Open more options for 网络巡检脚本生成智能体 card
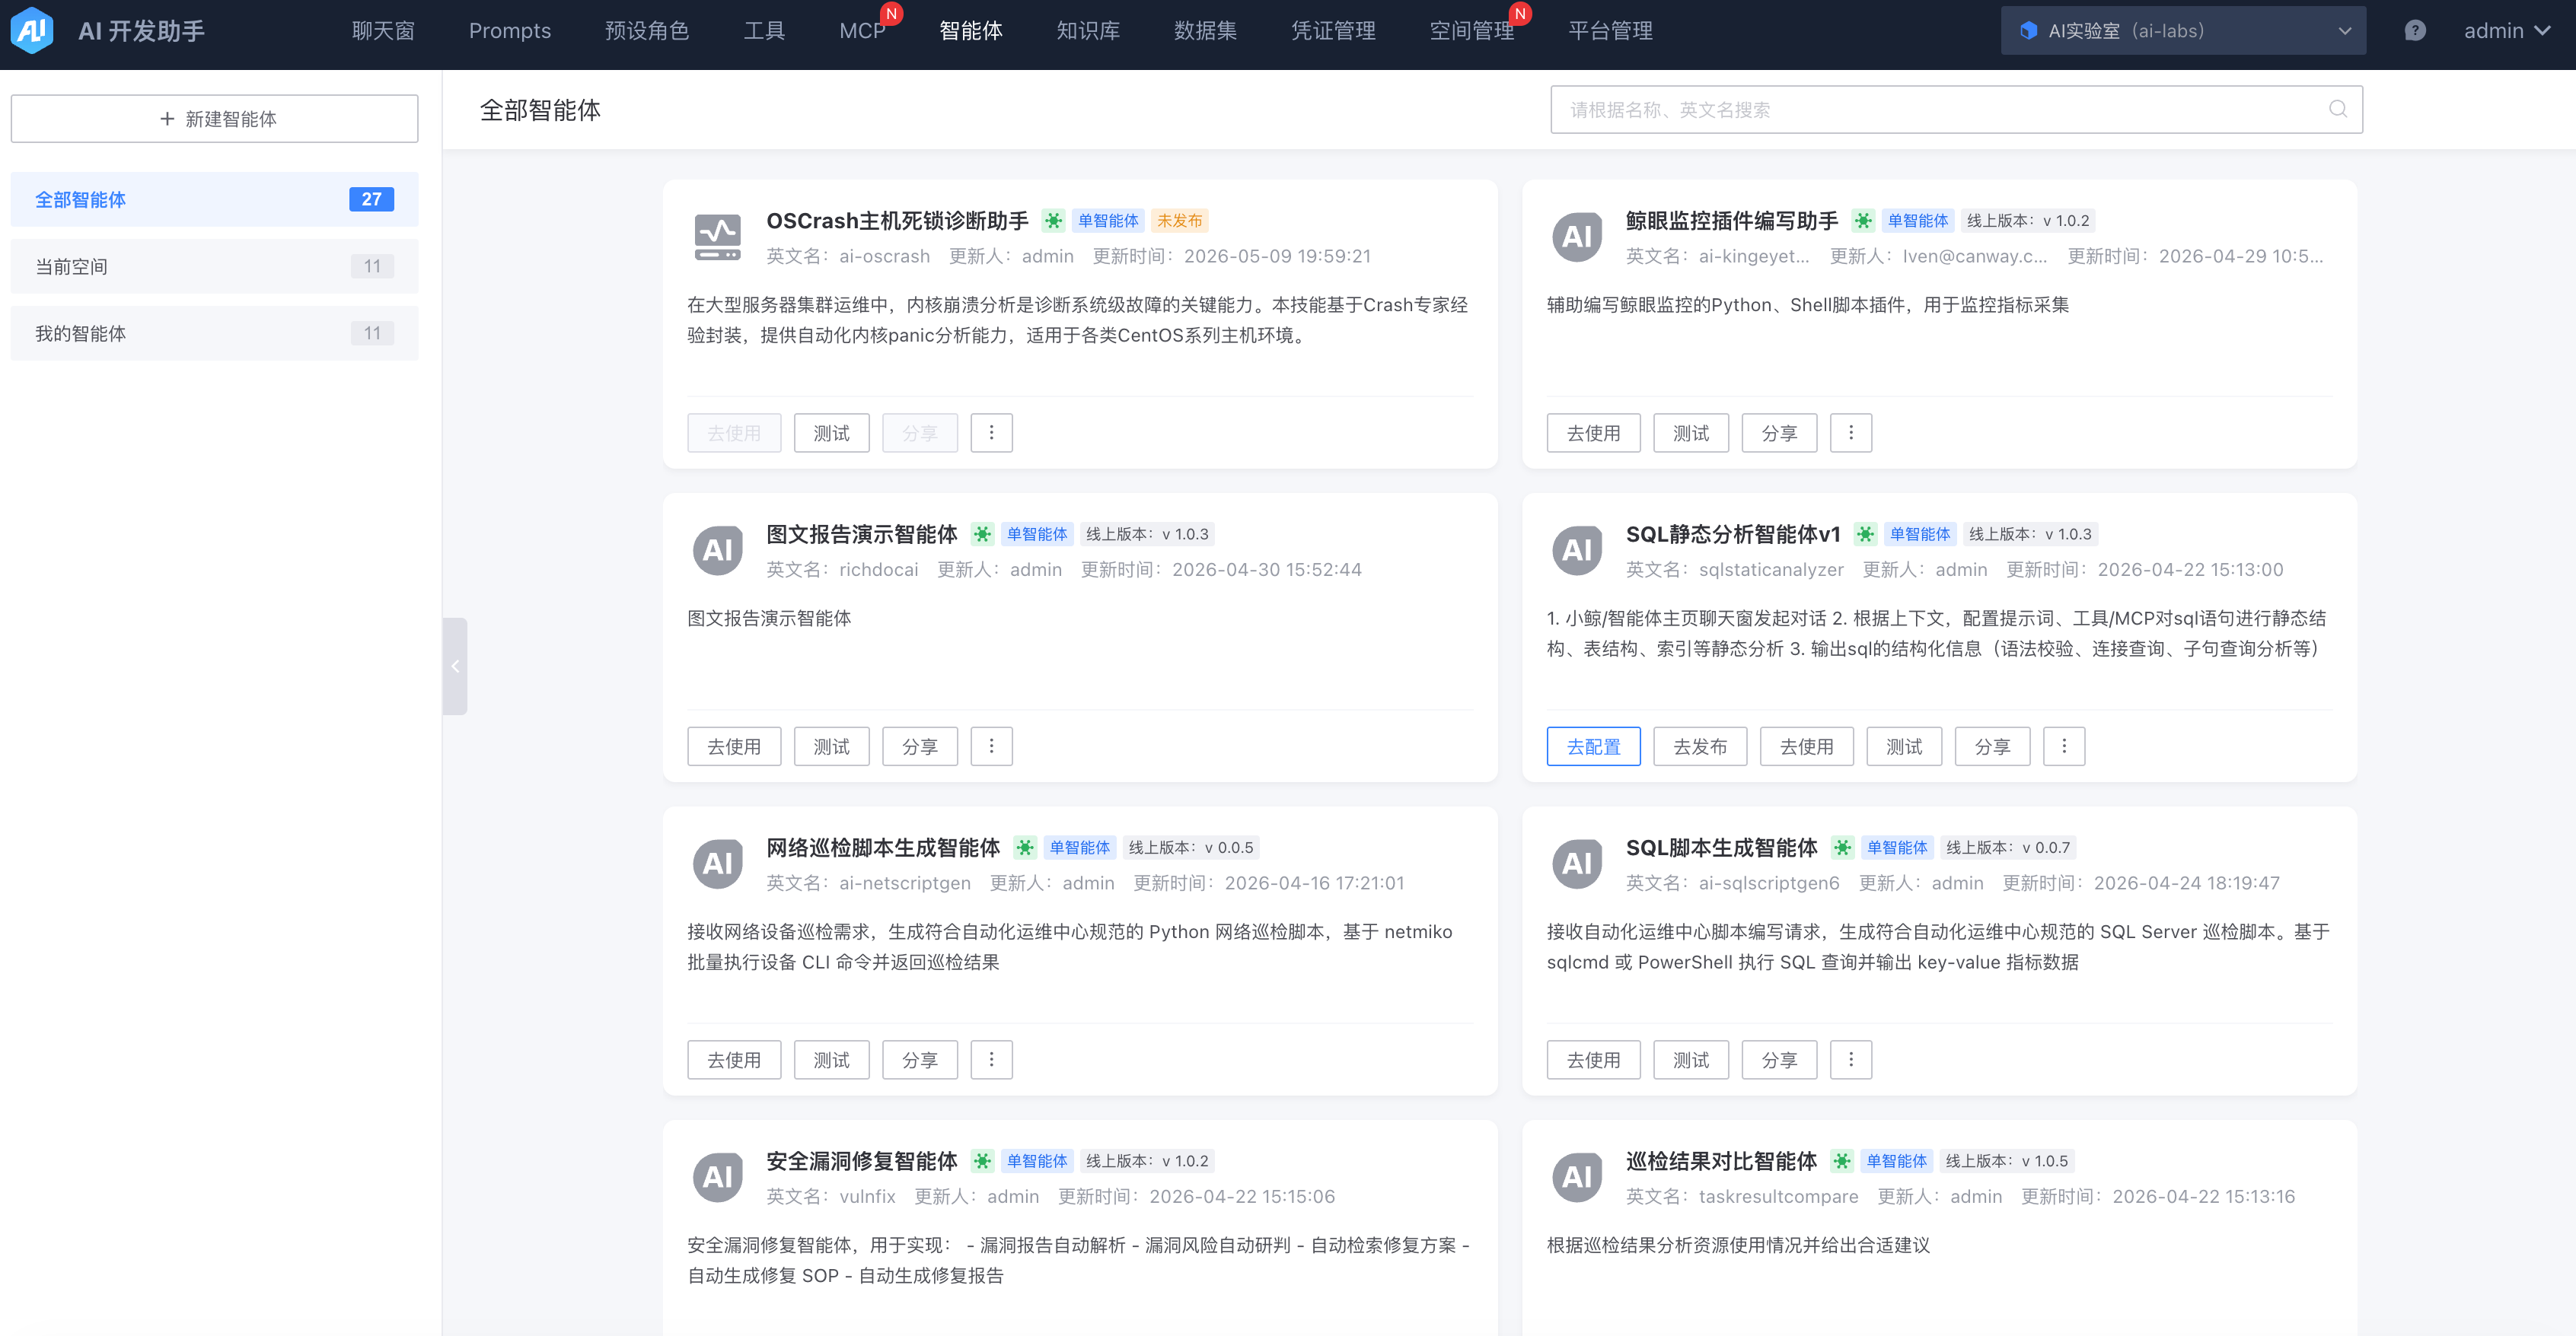The height and width of the screenshot is (1336, 2576). tap(991, 1061)
